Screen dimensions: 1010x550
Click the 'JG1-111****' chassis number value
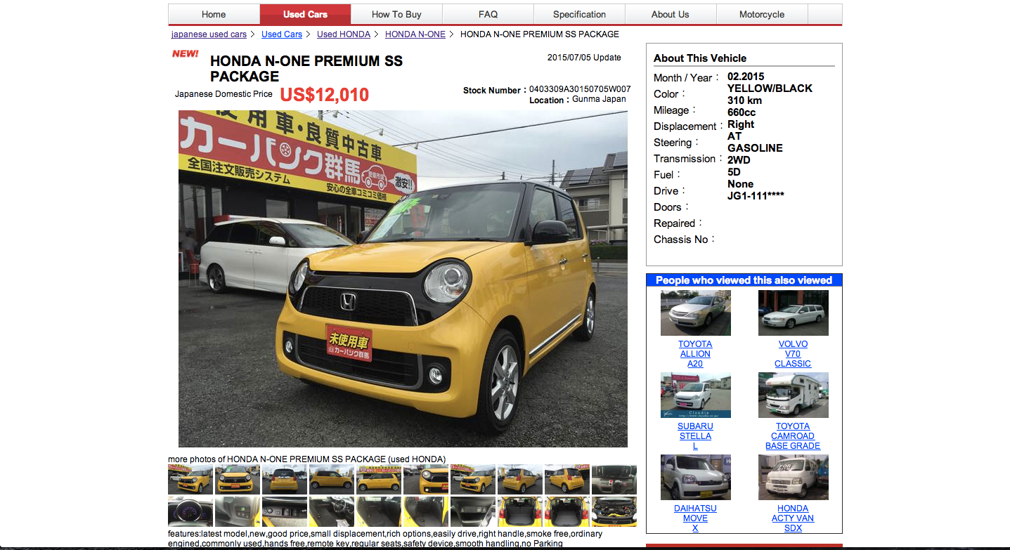(x=756, y=196)
